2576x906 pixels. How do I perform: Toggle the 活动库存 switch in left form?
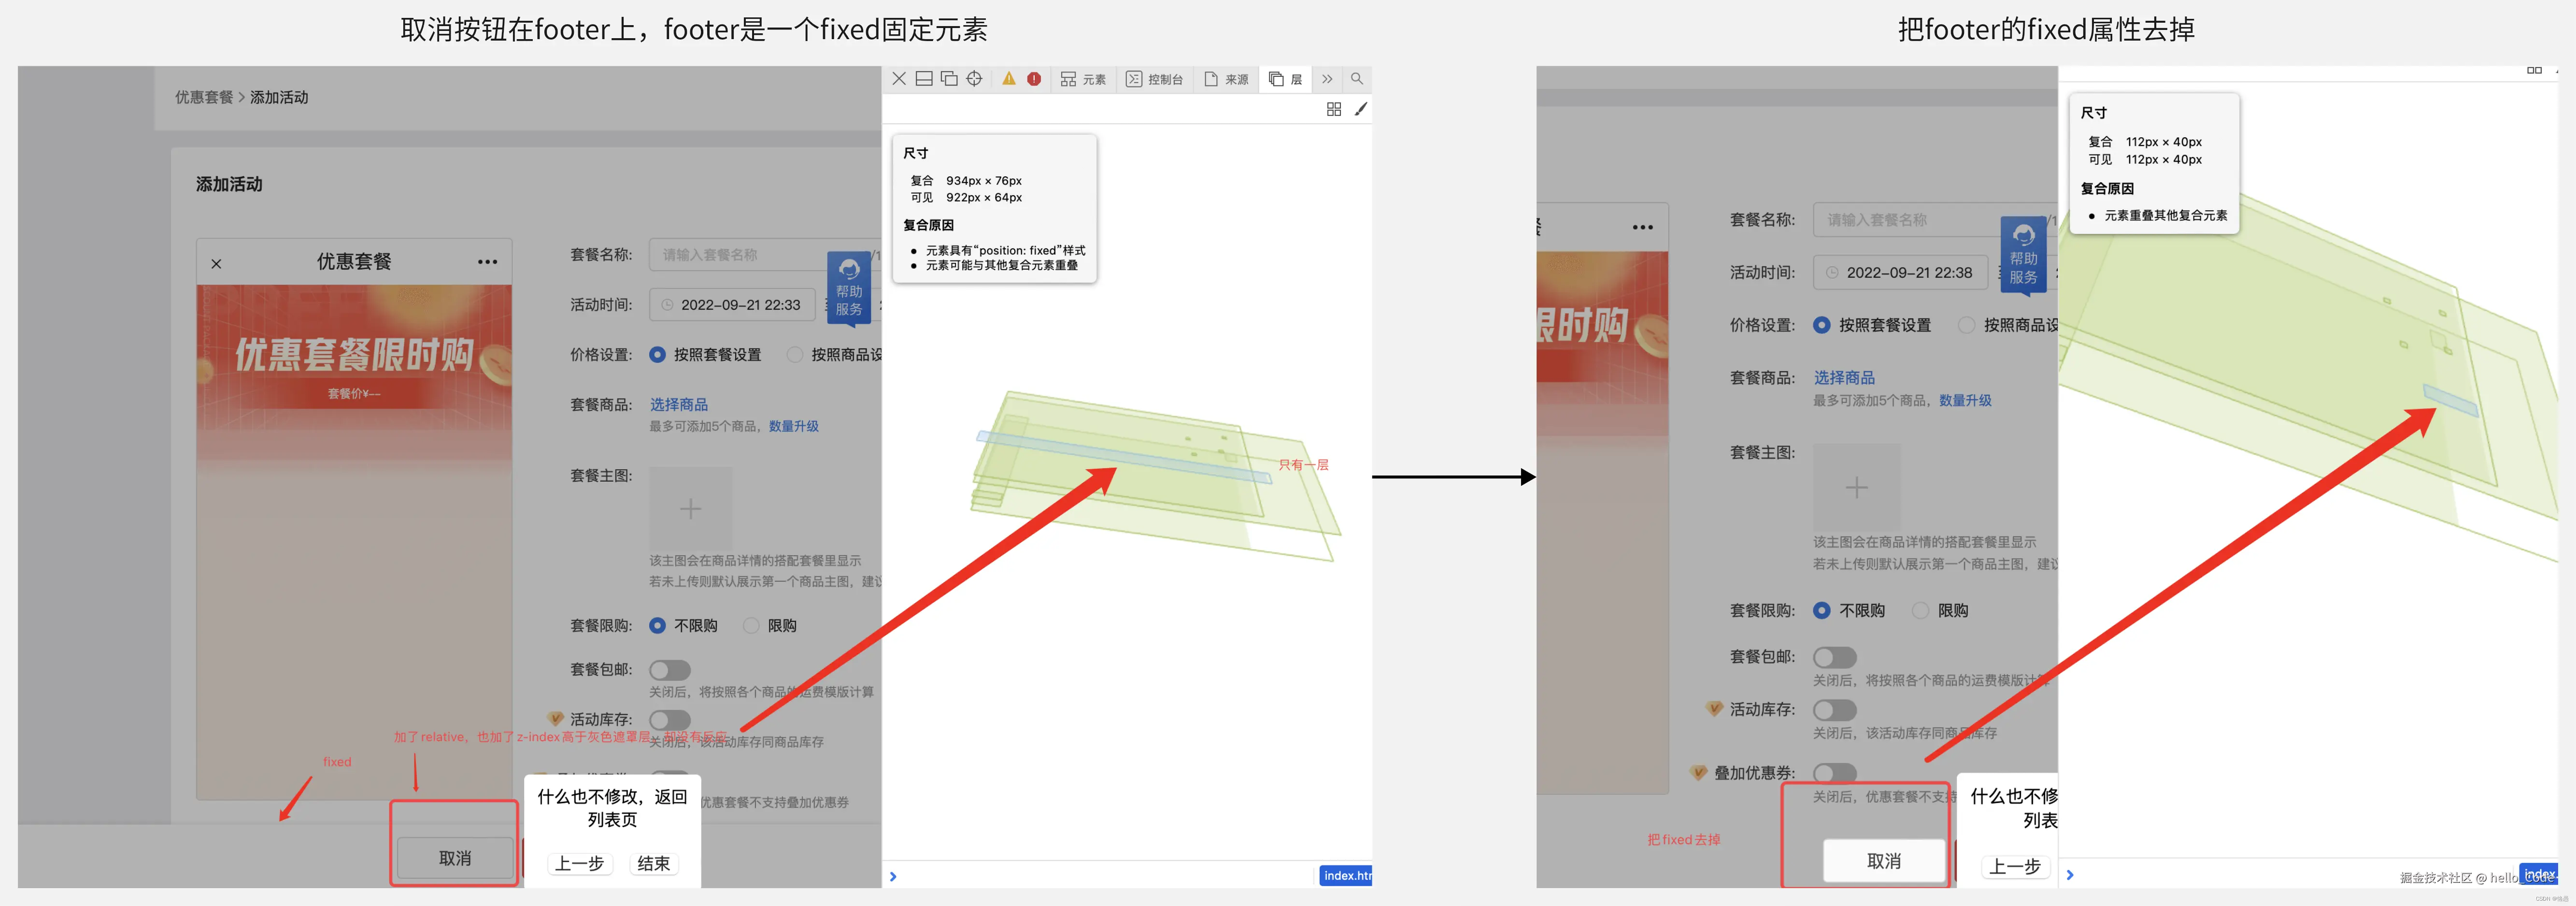[670, 720]
